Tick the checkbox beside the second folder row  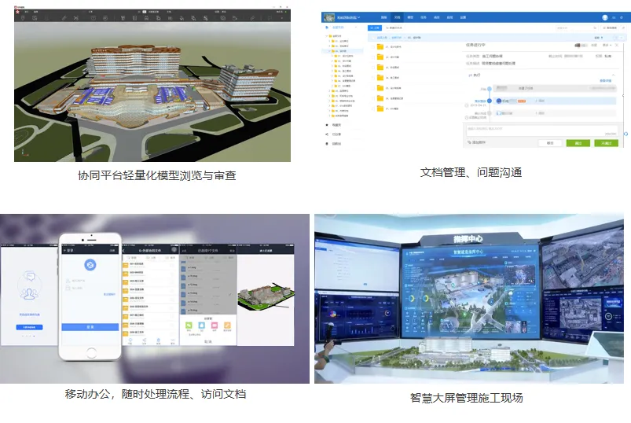(x=372, y=57)
